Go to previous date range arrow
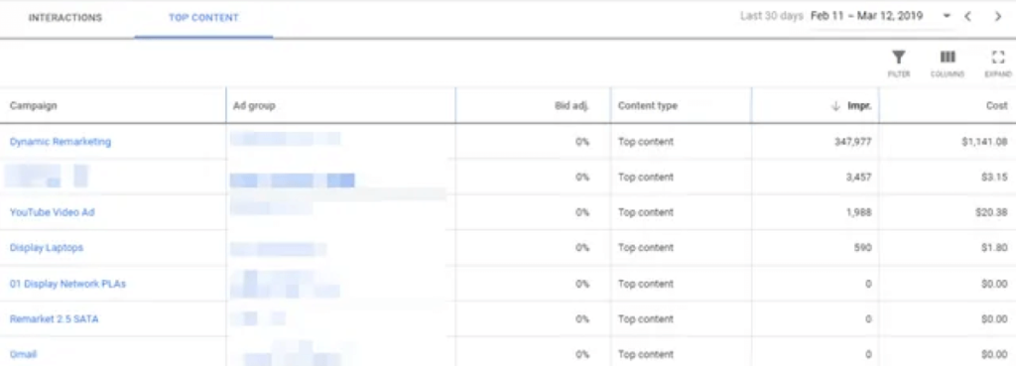Image resolution: width=1016 pixels, height=366 pixels. (967, 16)
